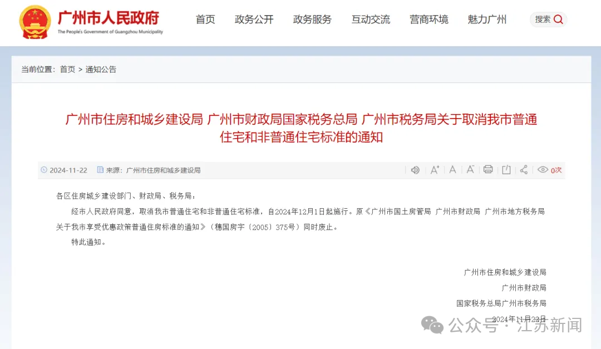
Task: Reset font size with middle A icon
Action: pos(452,170)
